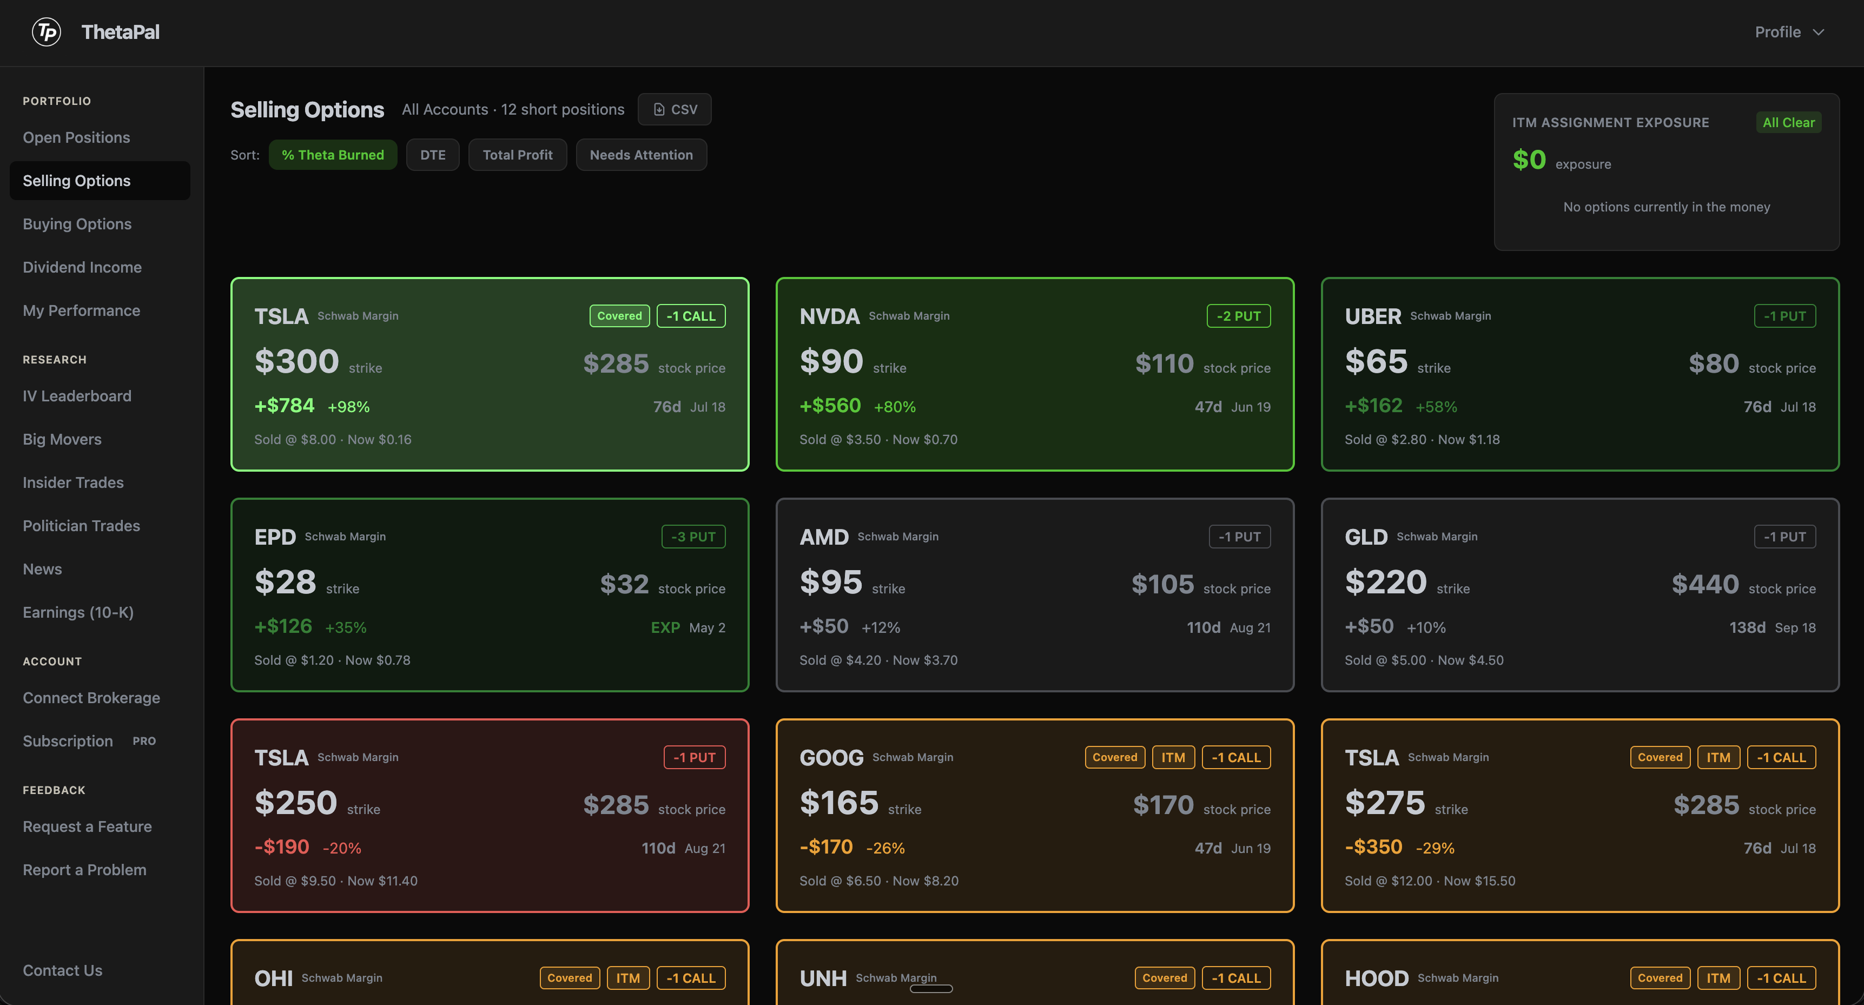
Task: Open the GLD $220 strike card
Action: pos(1581,595)
